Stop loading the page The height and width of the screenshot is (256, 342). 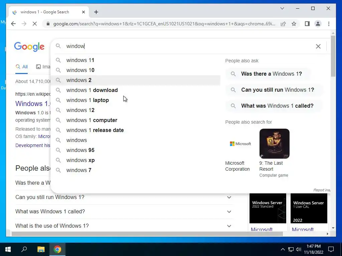(35, 24)
